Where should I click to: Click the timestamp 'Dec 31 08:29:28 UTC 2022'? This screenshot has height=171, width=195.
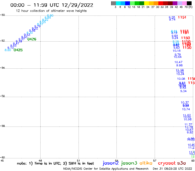(x=172, y=169)
